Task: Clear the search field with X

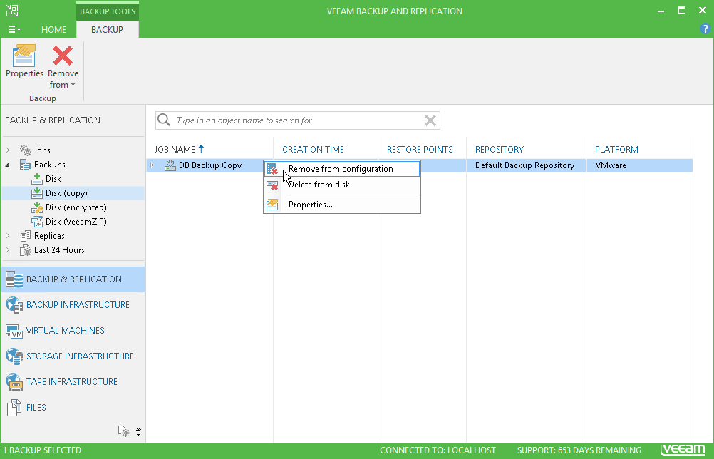Action: [430, 120]
